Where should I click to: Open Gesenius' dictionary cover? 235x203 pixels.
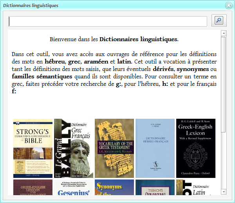click(x=74, y=187)
